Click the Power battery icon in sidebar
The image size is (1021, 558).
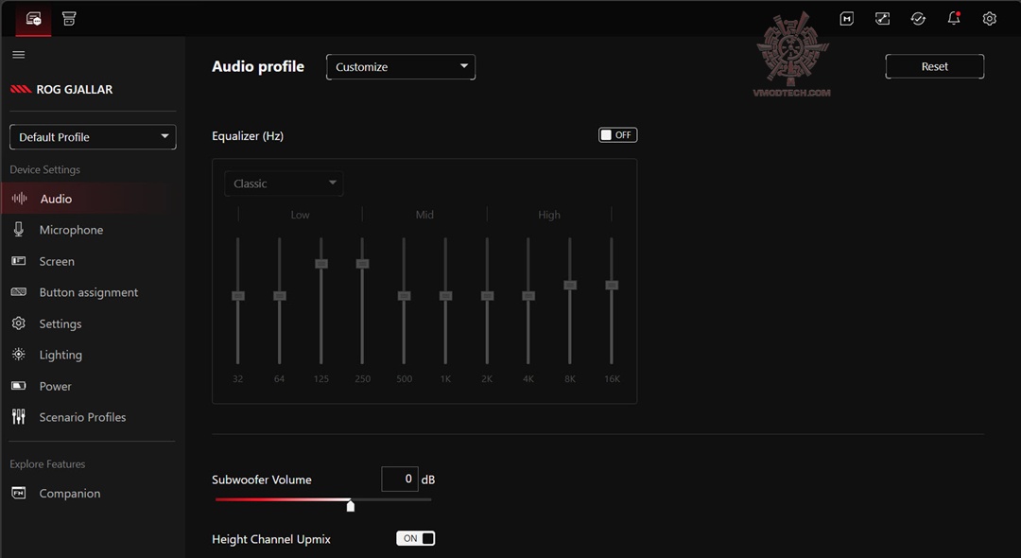(x=18, y=386)
